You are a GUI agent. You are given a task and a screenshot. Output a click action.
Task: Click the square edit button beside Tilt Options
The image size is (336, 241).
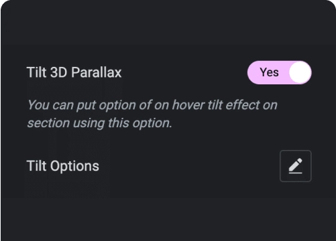pyautogui.click(x=295, y=166)
